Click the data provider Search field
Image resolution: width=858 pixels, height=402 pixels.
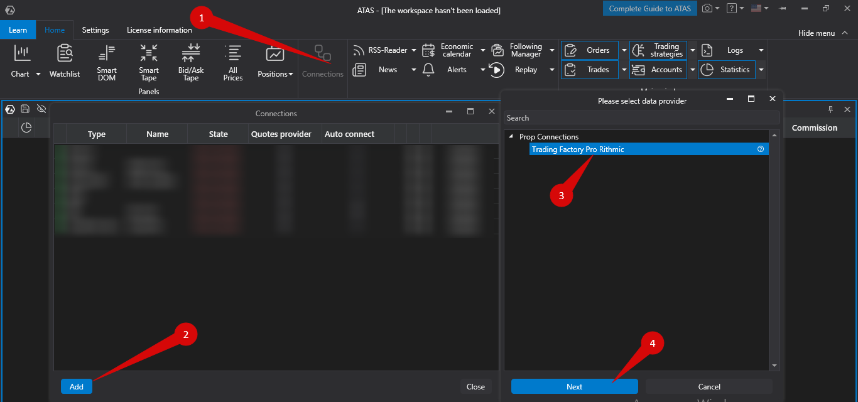(641, 117)
